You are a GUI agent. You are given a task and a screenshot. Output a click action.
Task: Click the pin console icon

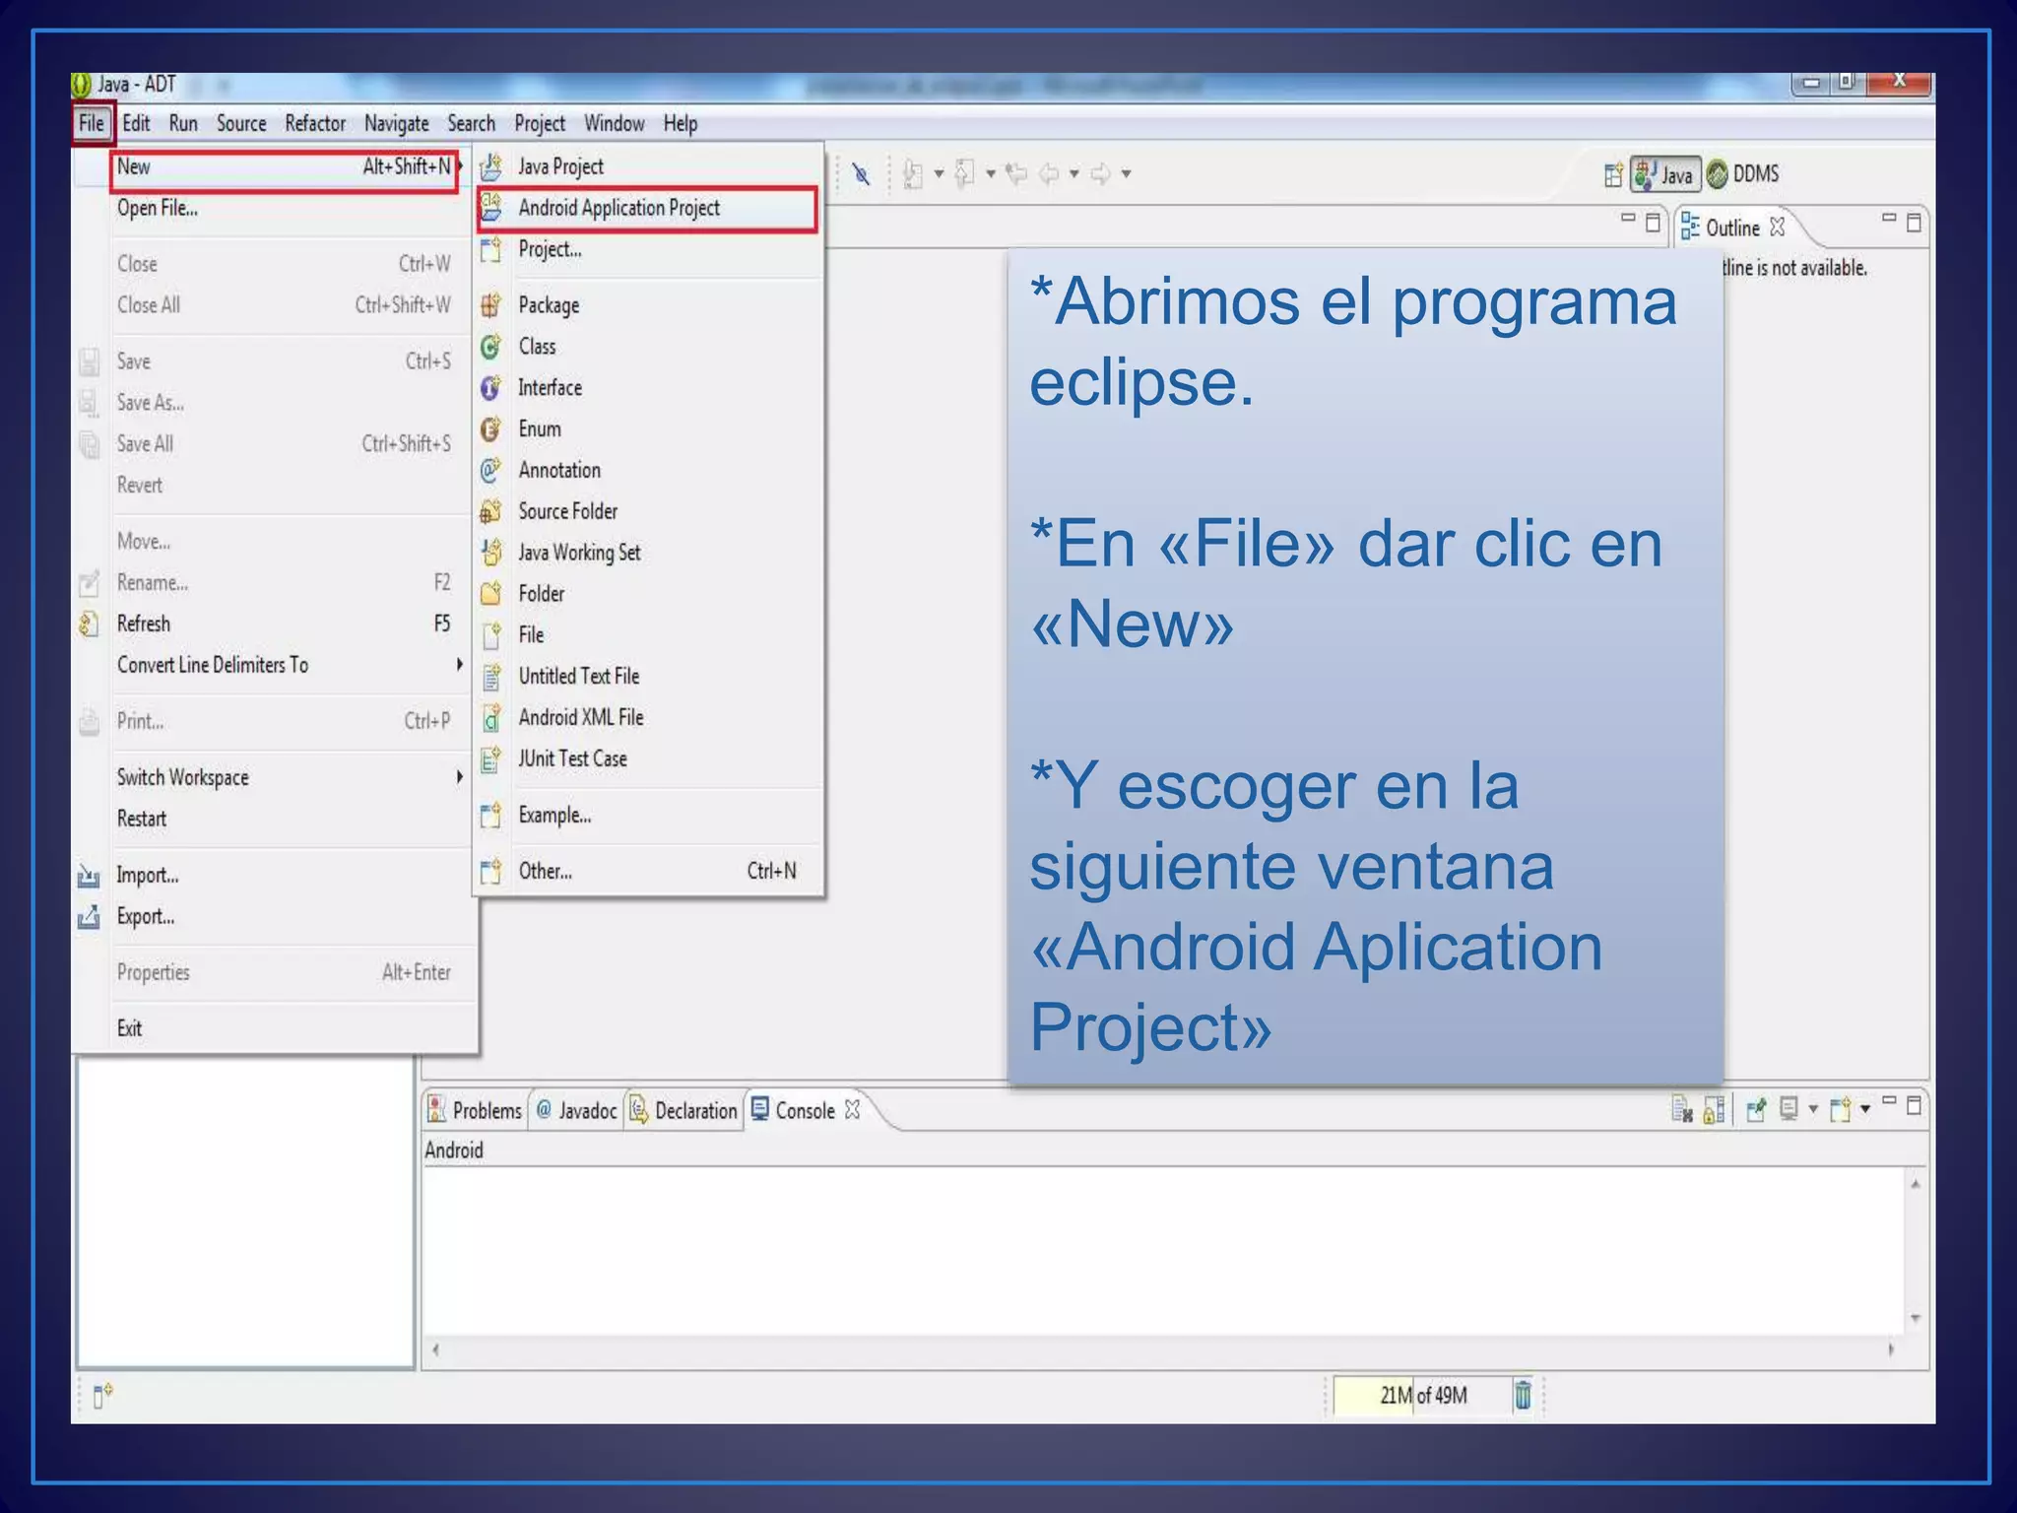[1755, 1110]
